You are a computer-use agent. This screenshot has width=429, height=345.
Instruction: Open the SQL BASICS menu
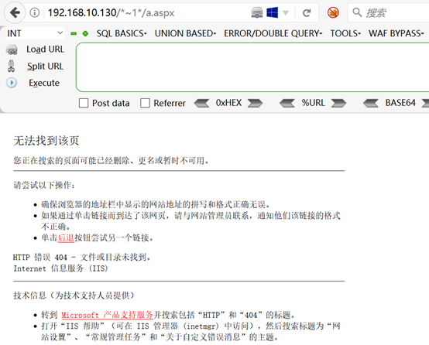coord(122,33)
